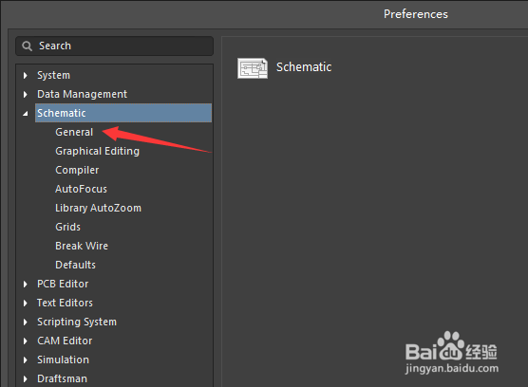Select Library AutoZoom page
Viewport: 528px width, 387px height.
click(99, 208)
